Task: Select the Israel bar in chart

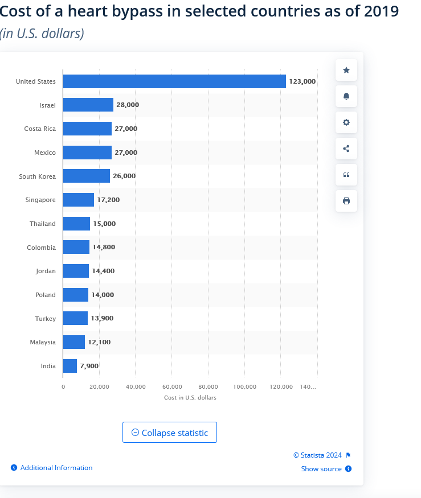Action: point(88,105)
